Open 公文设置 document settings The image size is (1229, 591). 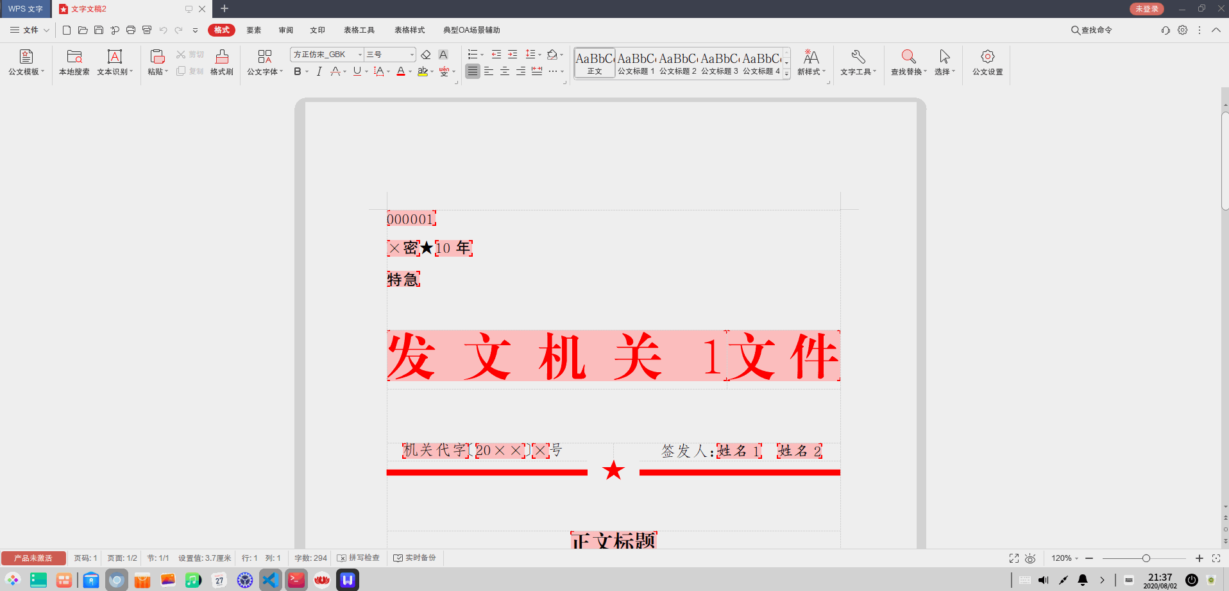click(x=988, y=63)
